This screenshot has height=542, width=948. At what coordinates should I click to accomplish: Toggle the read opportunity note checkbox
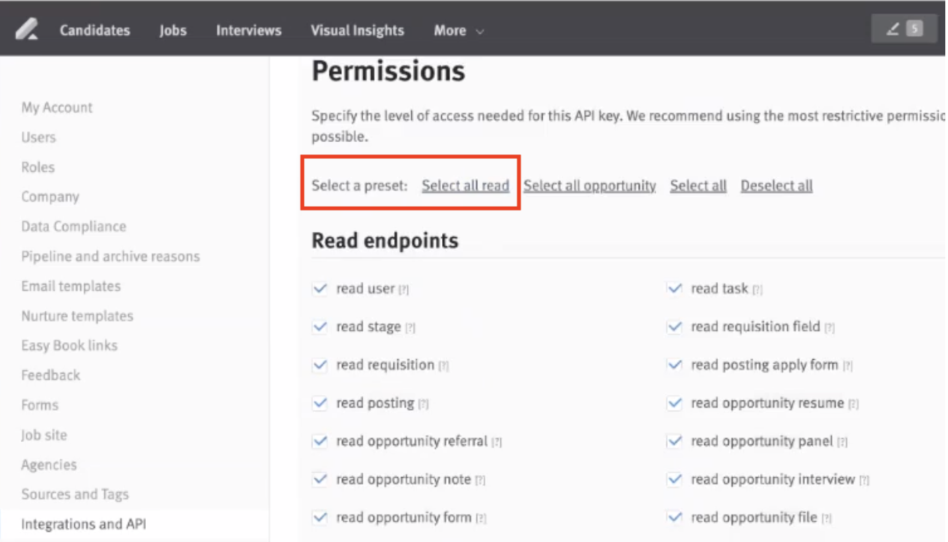click(x=320, y=480)
